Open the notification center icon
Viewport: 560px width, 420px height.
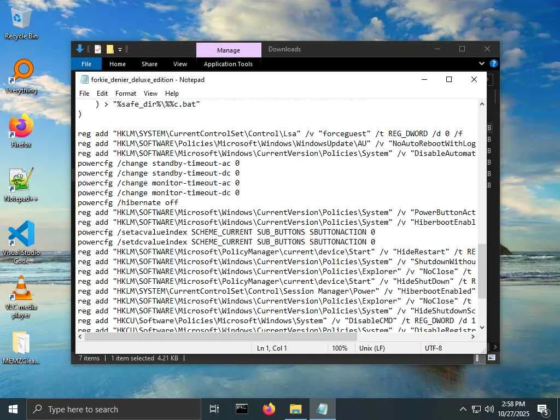(x=543, y=410)
